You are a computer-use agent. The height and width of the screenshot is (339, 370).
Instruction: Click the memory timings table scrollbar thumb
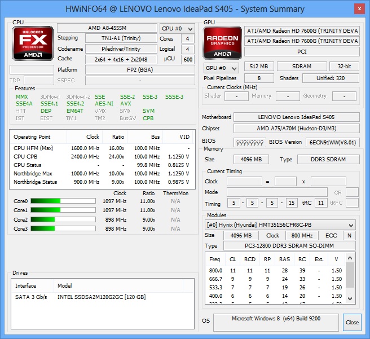[x=350, y=275]
